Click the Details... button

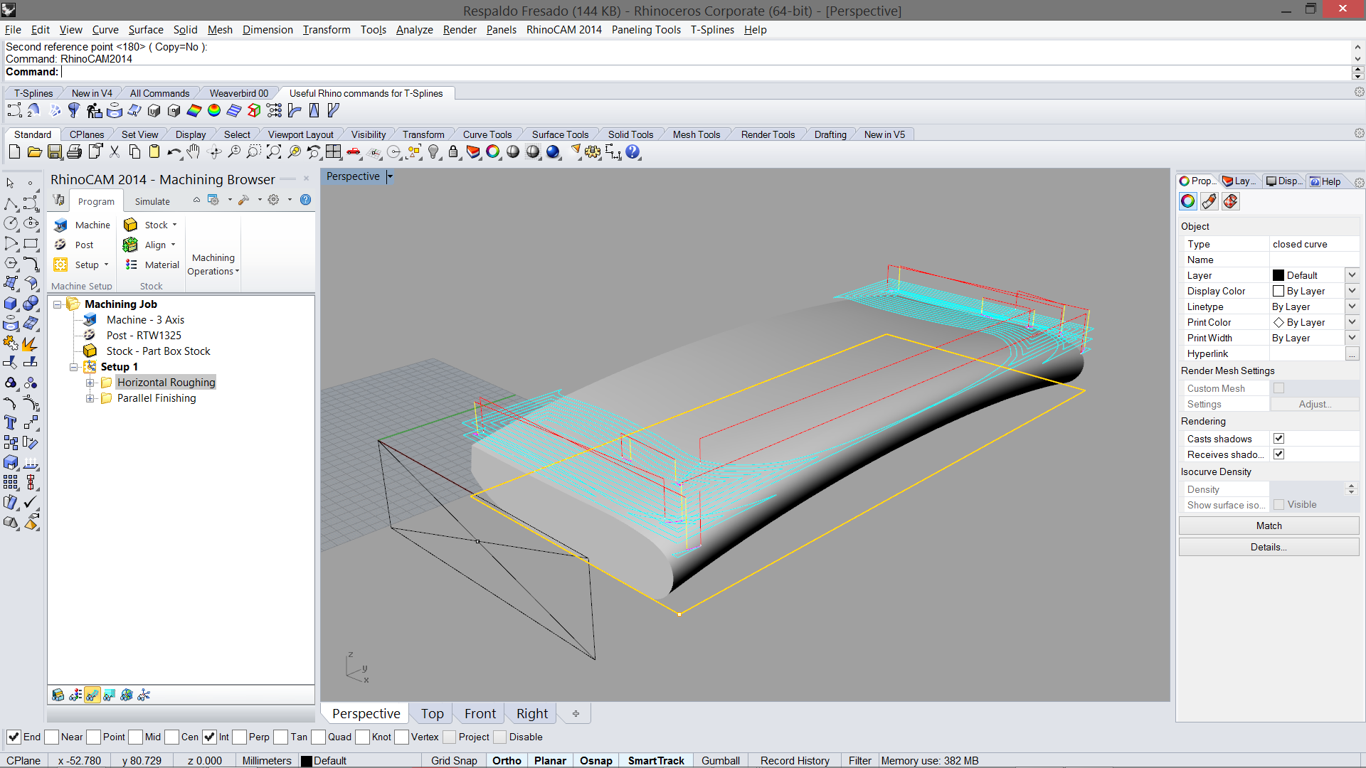pyautogui.click(x=1269, y=547)
